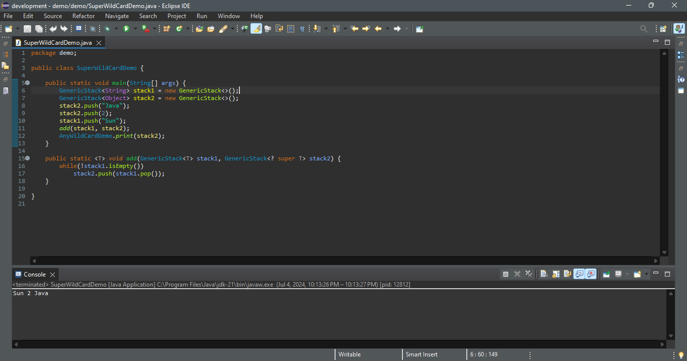Screen dimensions: 687x361
Task: Open dropdown beside Back navigation arrow
Action: click(387, 29)
